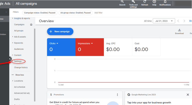Image resolution: width=192 pixels, height=105 pixels.
Task: Click the Google G logo on Marketing Live card
Action: 129,95
